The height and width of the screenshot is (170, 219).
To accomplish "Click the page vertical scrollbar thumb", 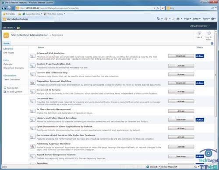I will pos(215,75).
